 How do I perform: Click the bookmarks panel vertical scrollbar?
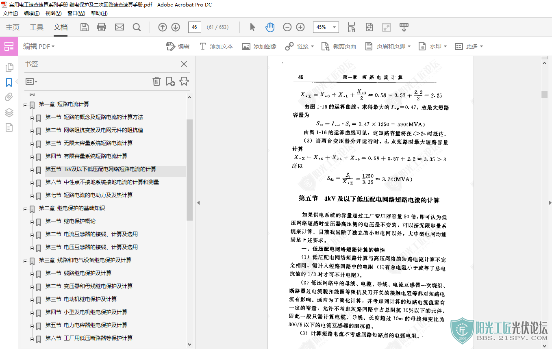(189, 170)
